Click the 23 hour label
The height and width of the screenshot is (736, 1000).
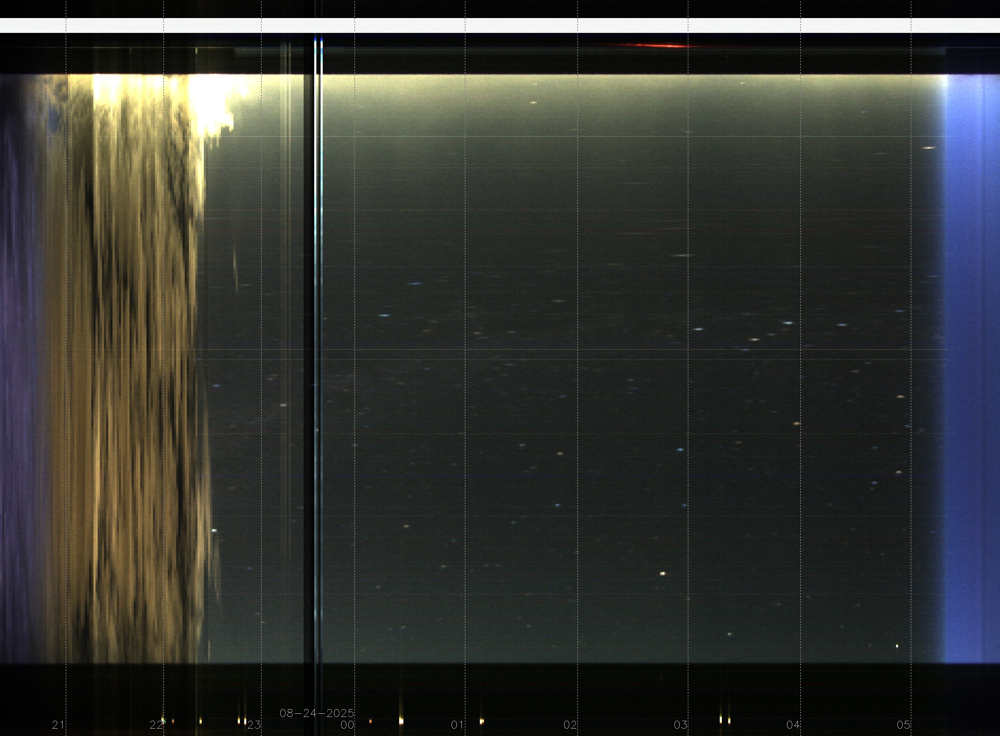pos(254,725)
